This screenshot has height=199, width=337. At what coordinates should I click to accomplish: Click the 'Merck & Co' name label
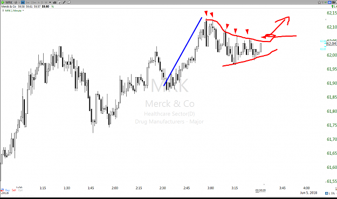click(9, 6)
